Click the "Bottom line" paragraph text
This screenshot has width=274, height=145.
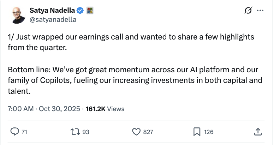point(134,80)
